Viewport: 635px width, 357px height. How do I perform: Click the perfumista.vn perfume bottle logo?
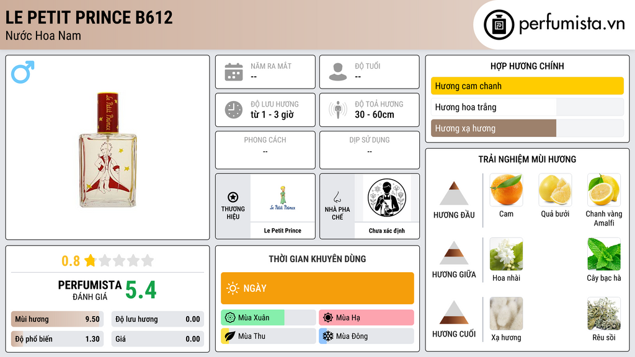pyautogui.click(x=499, y=25)
